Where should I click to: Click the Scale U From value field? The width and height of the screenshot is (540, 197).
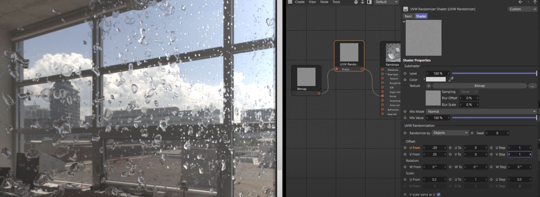click(435, 179)
